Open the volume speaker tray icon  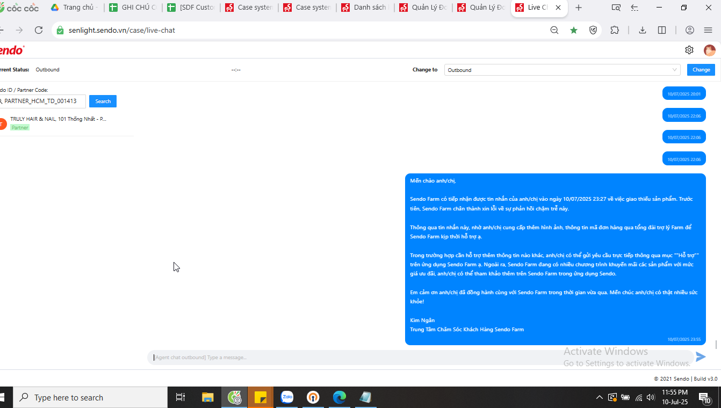[x=651, y=397]
